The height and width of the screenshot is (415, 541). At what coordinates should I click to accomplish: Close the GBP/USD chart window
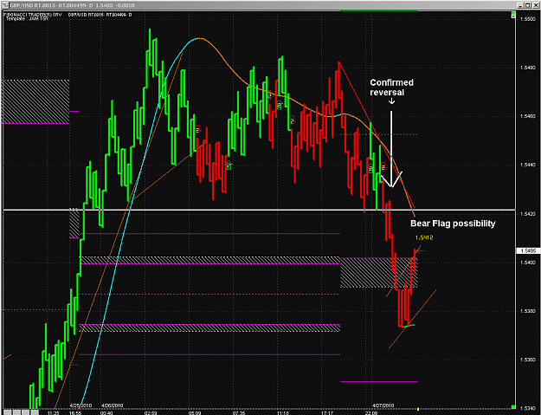click(534, 5)
